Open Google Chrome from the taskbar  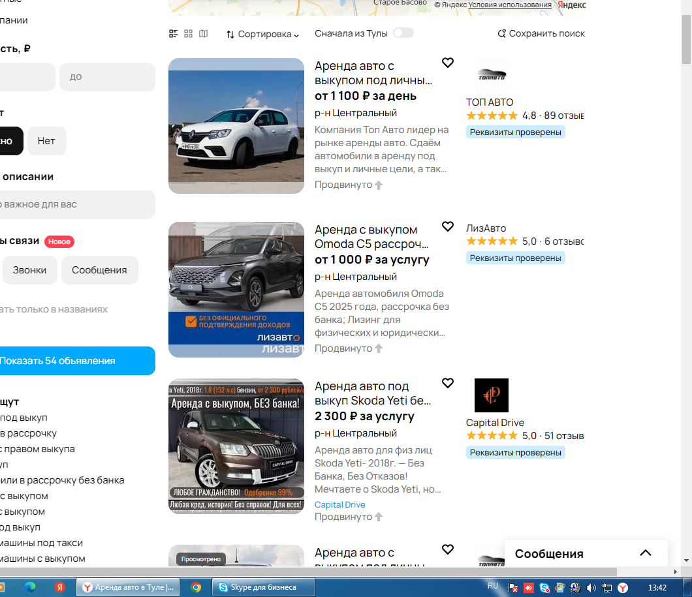click(196, 587)
